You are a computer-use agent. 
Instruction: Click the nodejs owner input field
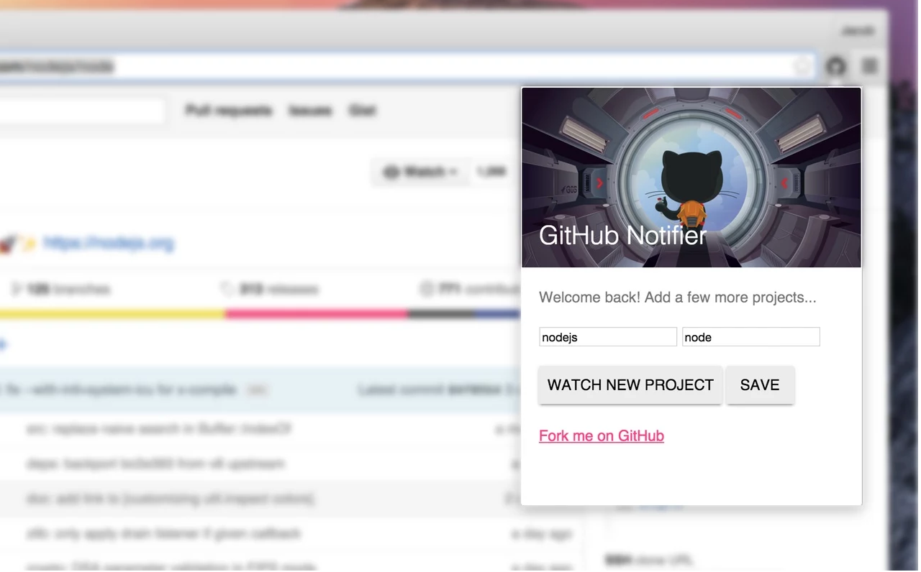(607, 337)
